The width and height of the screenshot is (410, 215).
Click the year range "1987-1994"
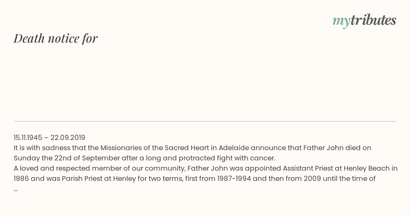point(233,178)
